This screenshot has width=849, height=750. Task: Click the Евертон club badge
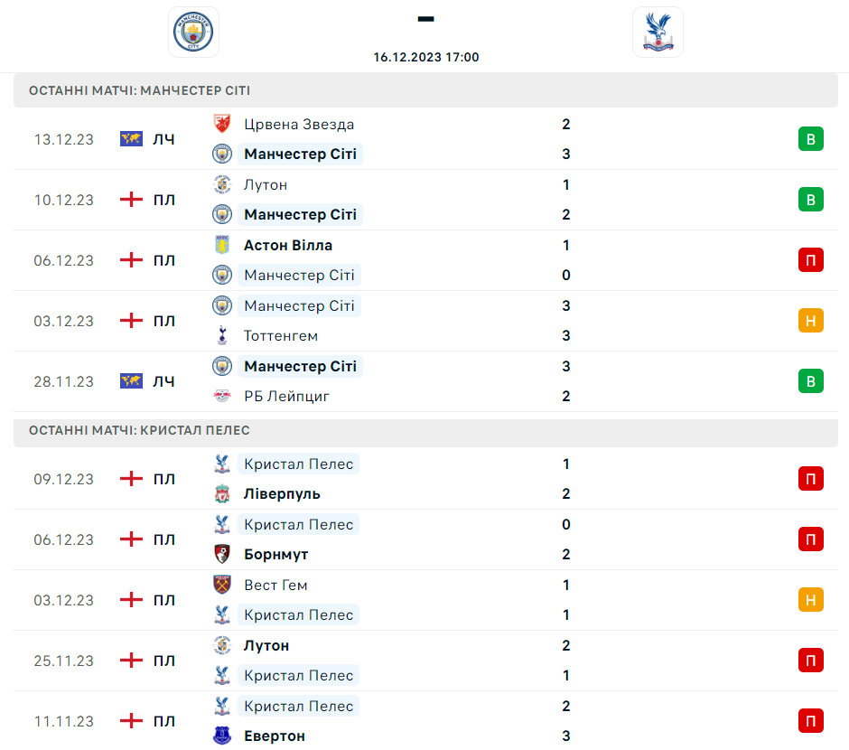coord(222,736)
